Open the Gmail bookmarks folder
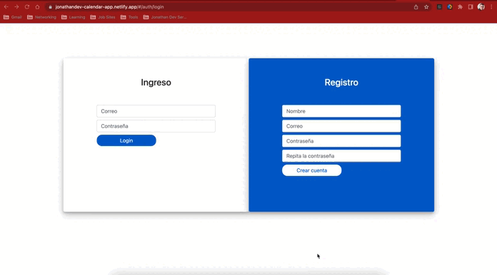This screenshot has width=497, height=275. point(13,17)
